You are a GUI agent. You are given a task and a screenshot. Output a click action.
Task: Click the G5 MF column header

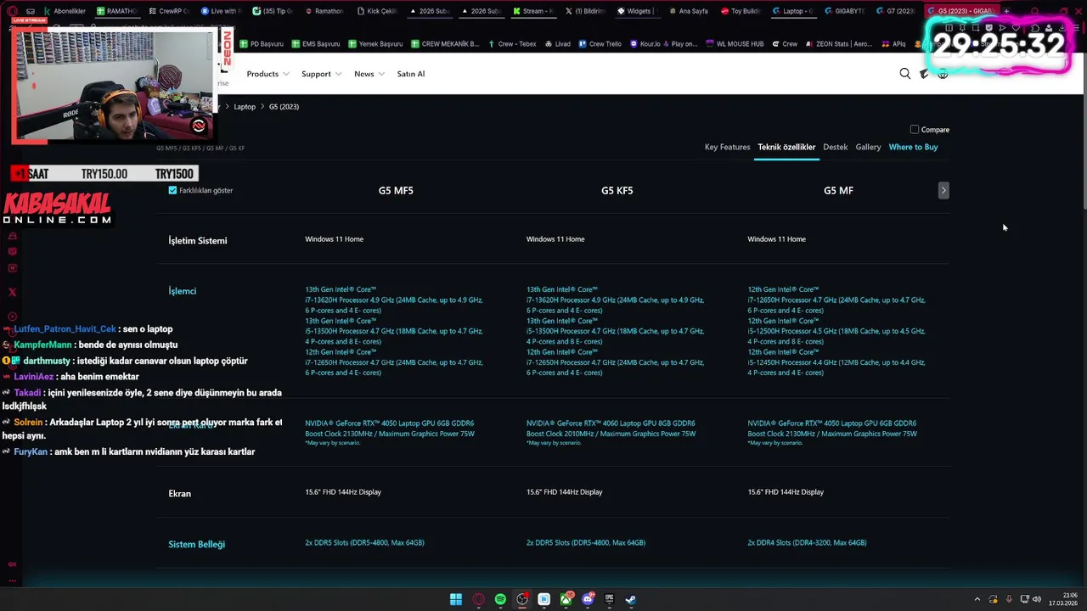(838, 191)
